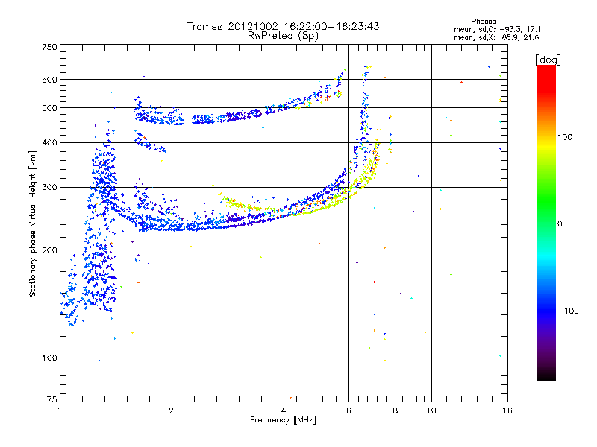This screenshot has height=447, width=597.
Task: Click the x-axis label '6'
Action: pyautogui.click(x=348, y=410)
